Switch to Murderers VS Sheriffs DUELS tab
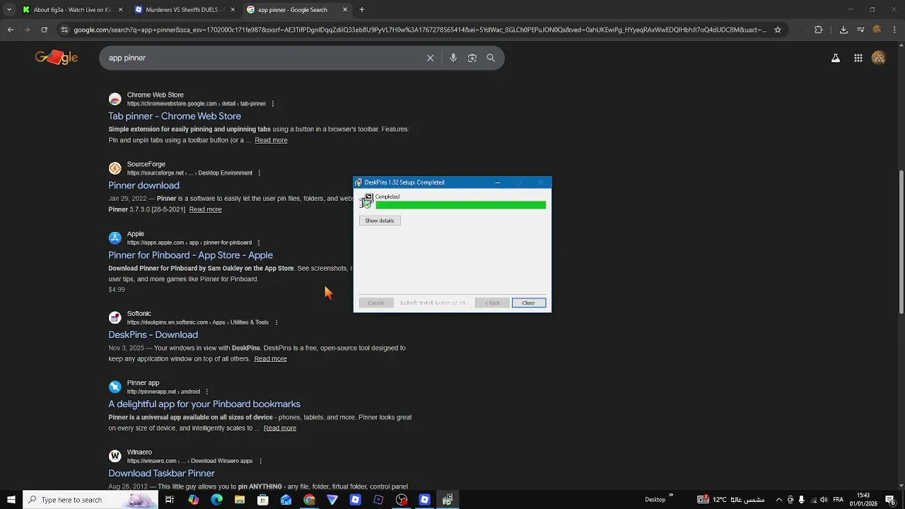Viewport: 905px width, 509px height. click(184, 10)
